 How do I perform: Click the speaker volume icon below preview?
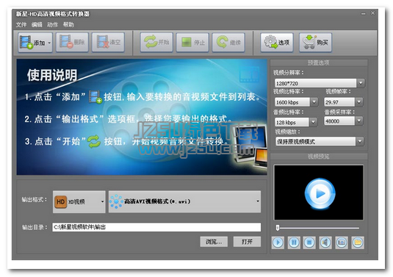[325, 242]
